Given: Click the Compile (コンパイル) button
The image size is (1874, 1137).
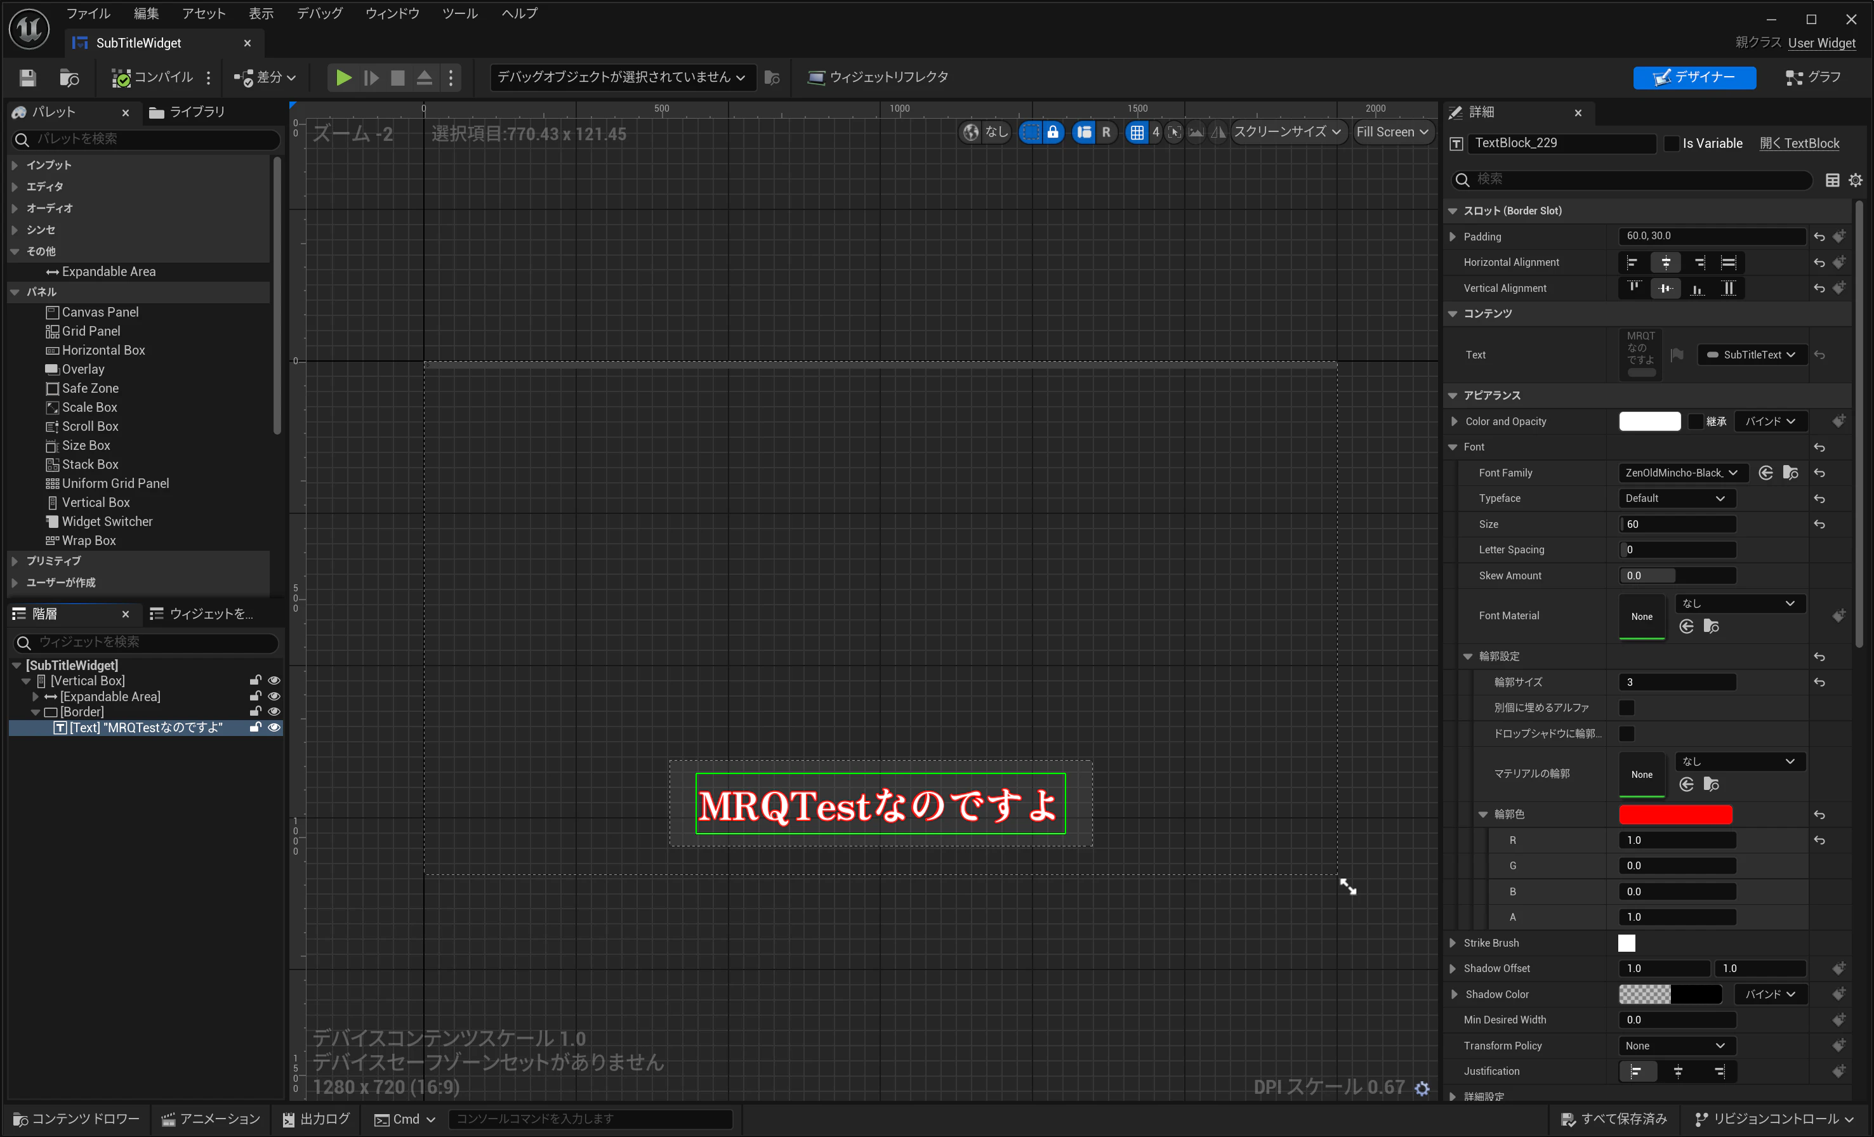Looking at the screenshot, I should tap(152, 77).
